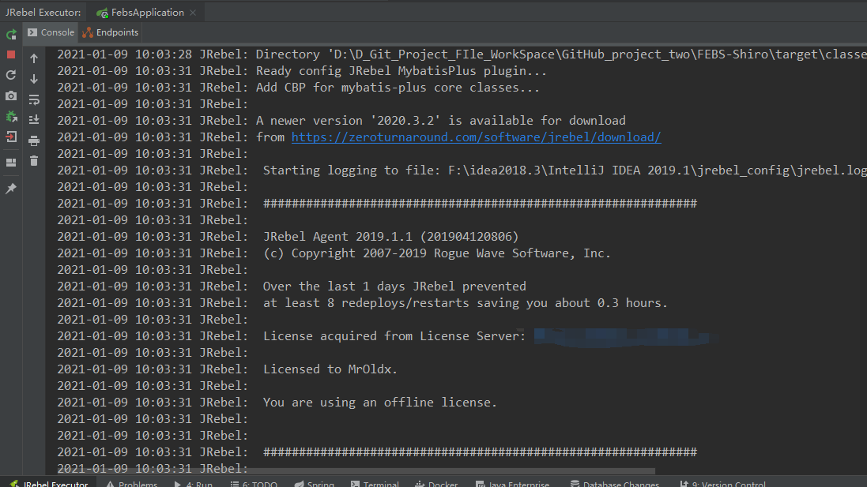Take a thread dump with camera icon
Viewport: 867px width, 487px height.
tap(11, 96)
